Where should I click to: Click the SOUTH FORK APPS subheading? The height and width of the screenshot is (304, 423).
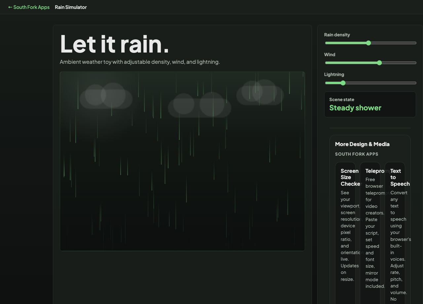[357, 154]
